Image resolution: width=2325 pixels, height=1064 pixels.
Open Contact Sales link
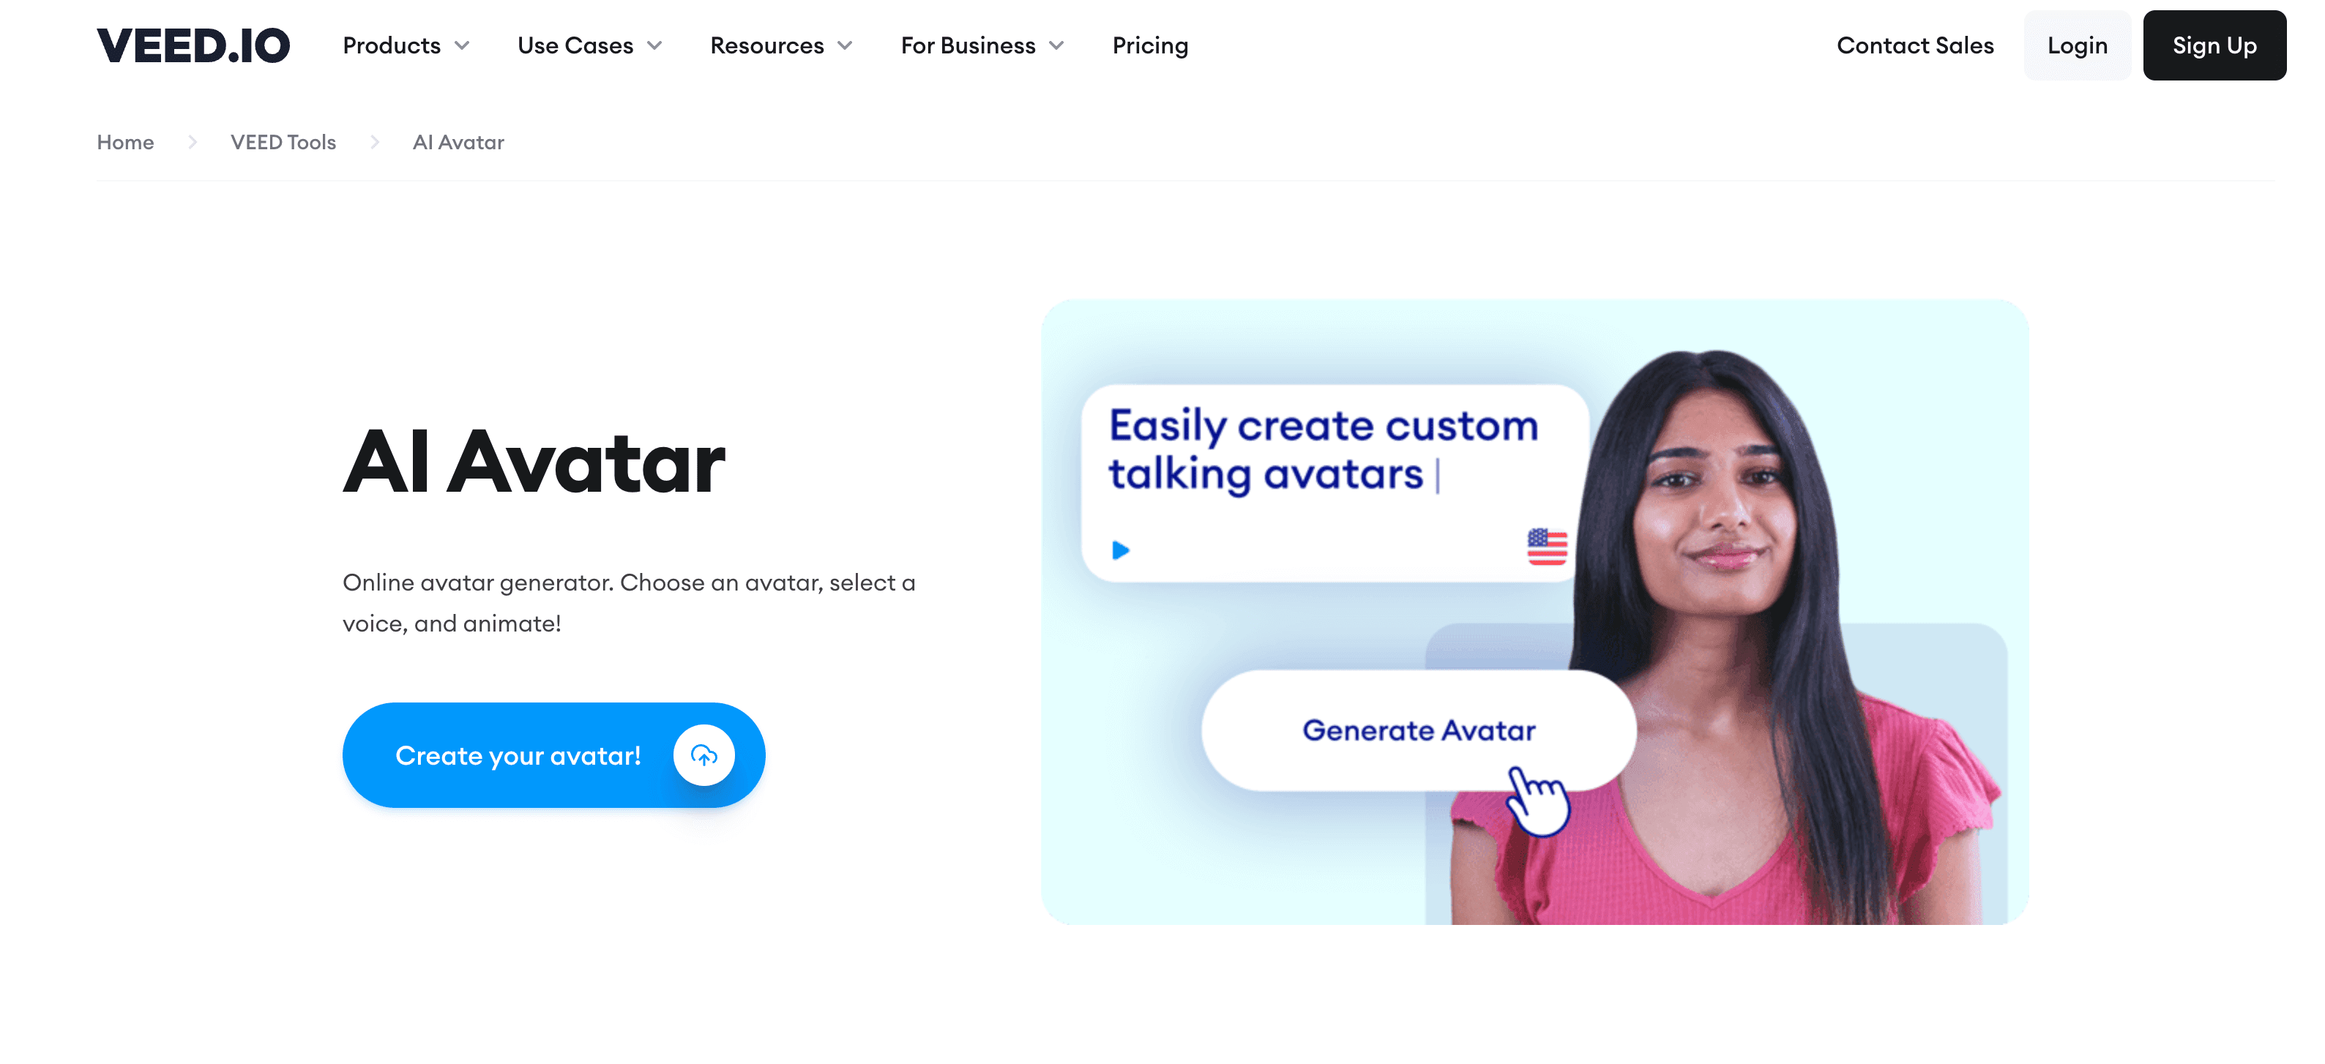[x=1915, y=45]
